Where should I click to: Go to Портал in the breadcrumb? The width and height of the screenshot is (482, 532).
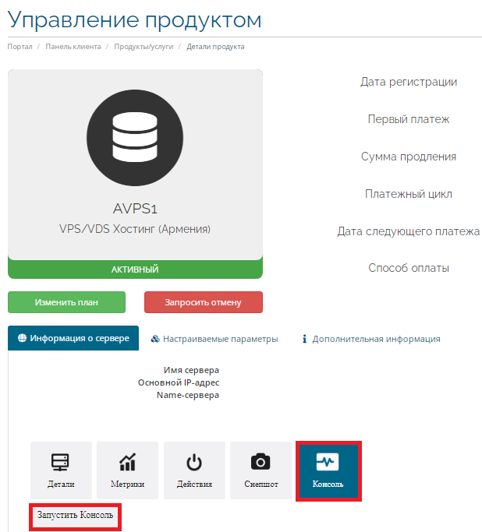coord(20,47)
